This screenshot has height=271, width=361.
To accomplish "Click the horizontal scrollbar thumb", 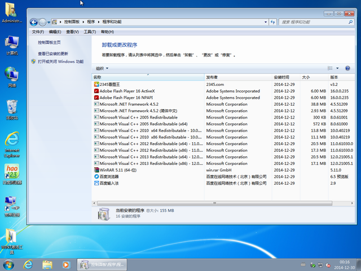I will (x=214, y=203).
